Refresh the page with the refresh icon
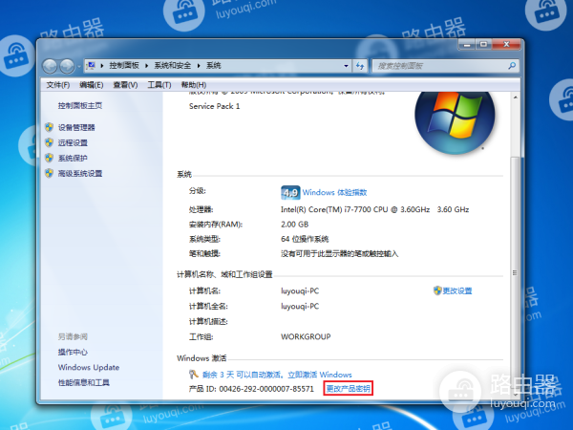573x430 pixels. click(360, 66)
